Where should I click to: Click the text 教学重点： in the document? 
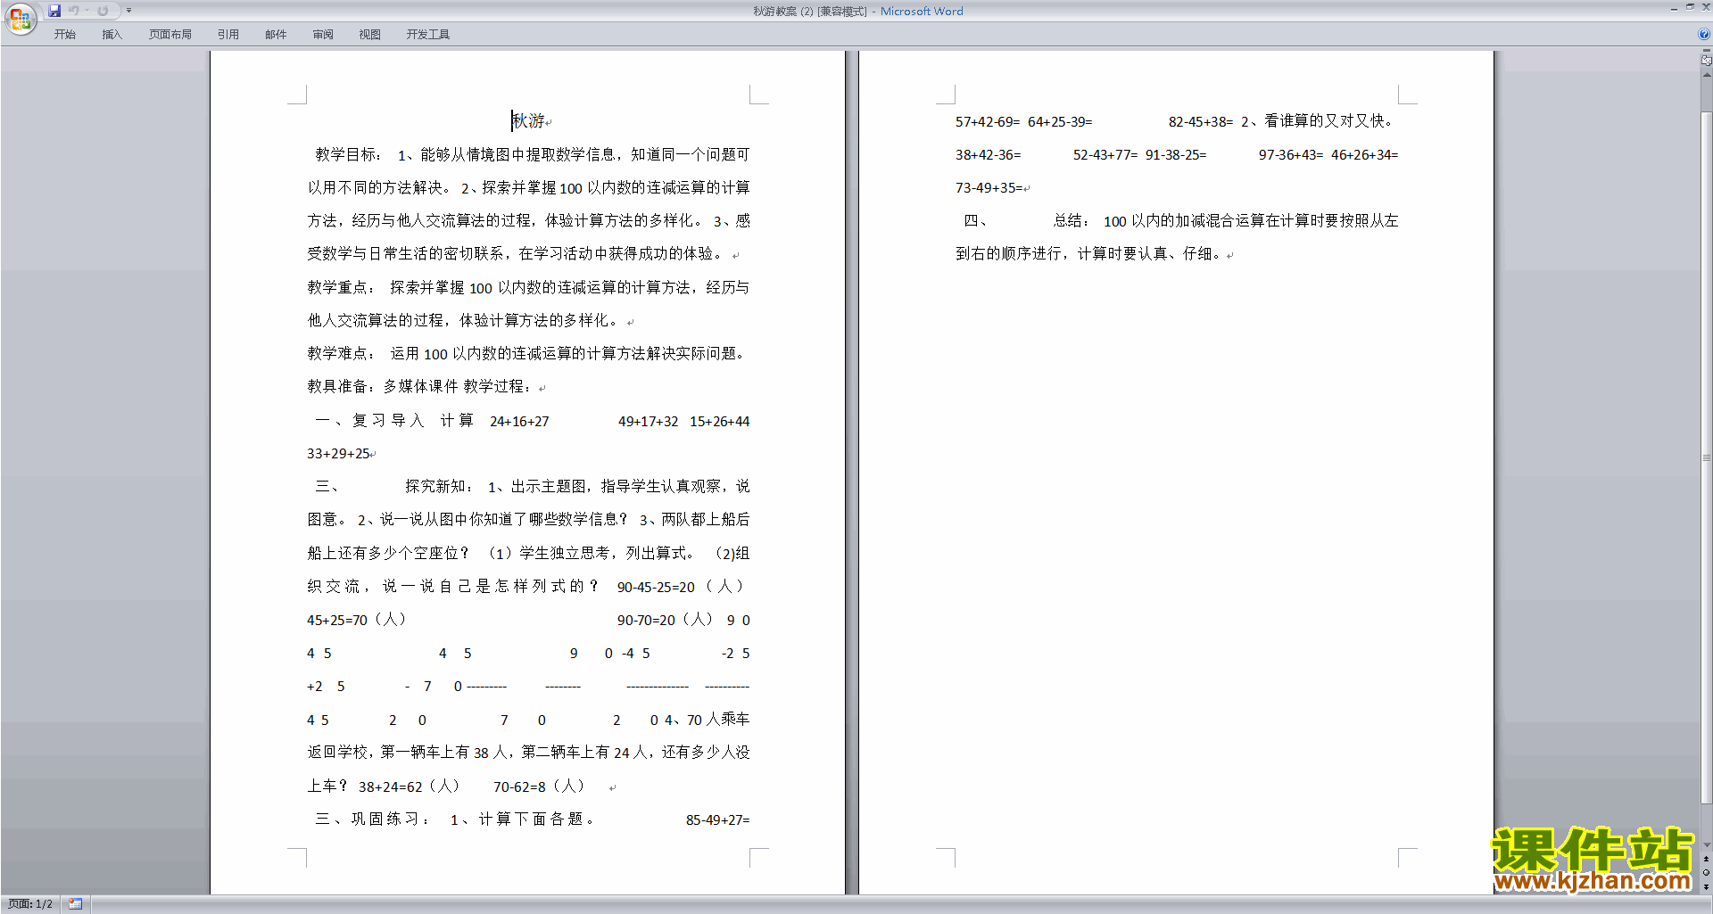point(342,287)
